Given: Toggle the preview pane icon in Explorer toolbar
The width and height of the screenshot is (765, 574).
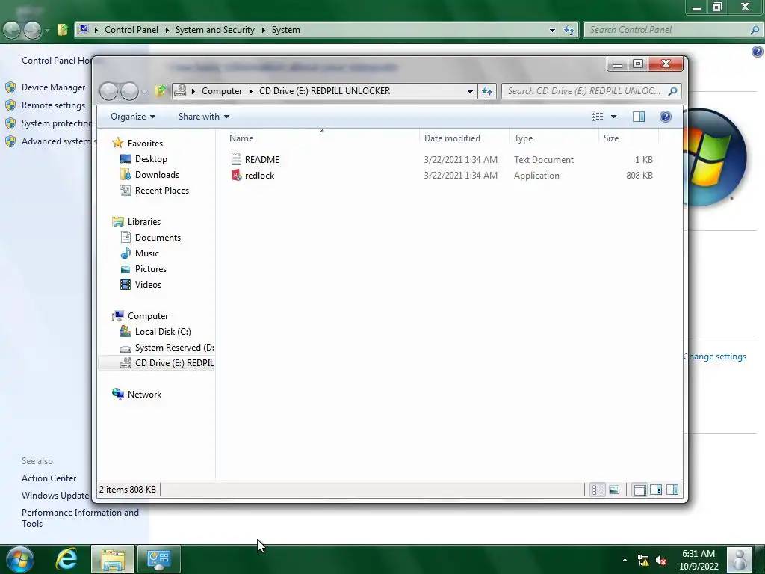Looking at the screenshot, I should pos(638,116).
